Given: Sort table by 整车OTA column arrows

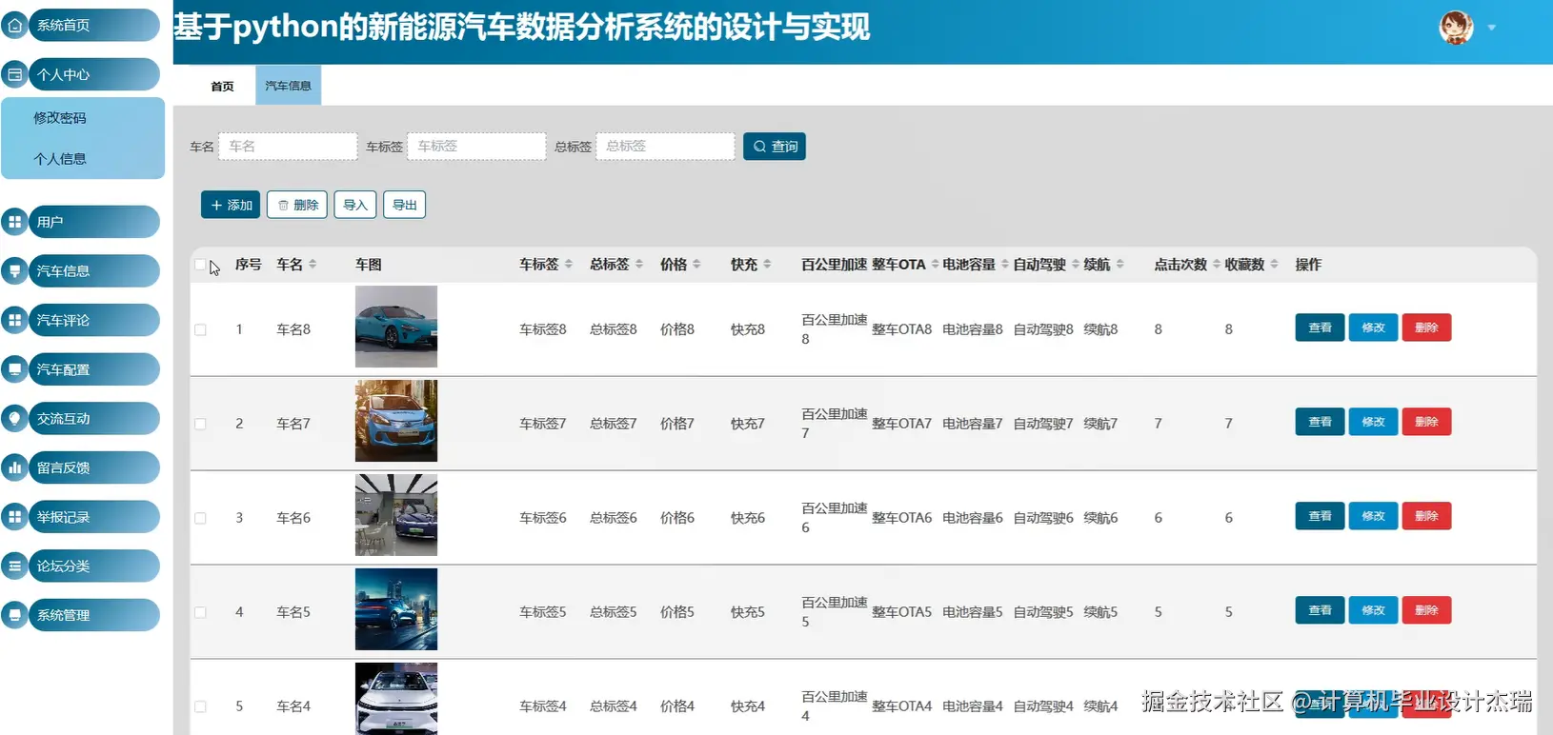Looking at the screenshot, I should pyautogui.click(x=935, y=264).
